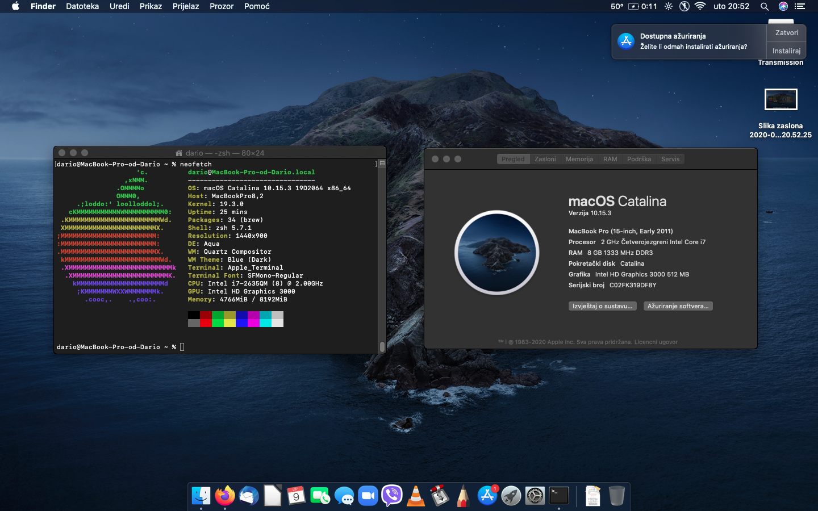Open Finder from the Dock
The width and height of the screenshot is (818, 511).
(201, 496)
